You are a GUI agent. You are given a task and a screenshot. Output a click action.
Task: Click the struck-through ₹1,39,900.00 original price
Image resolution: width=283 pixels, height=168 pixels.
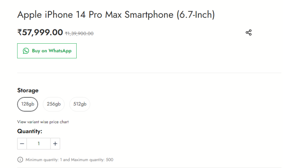(79, 34)
